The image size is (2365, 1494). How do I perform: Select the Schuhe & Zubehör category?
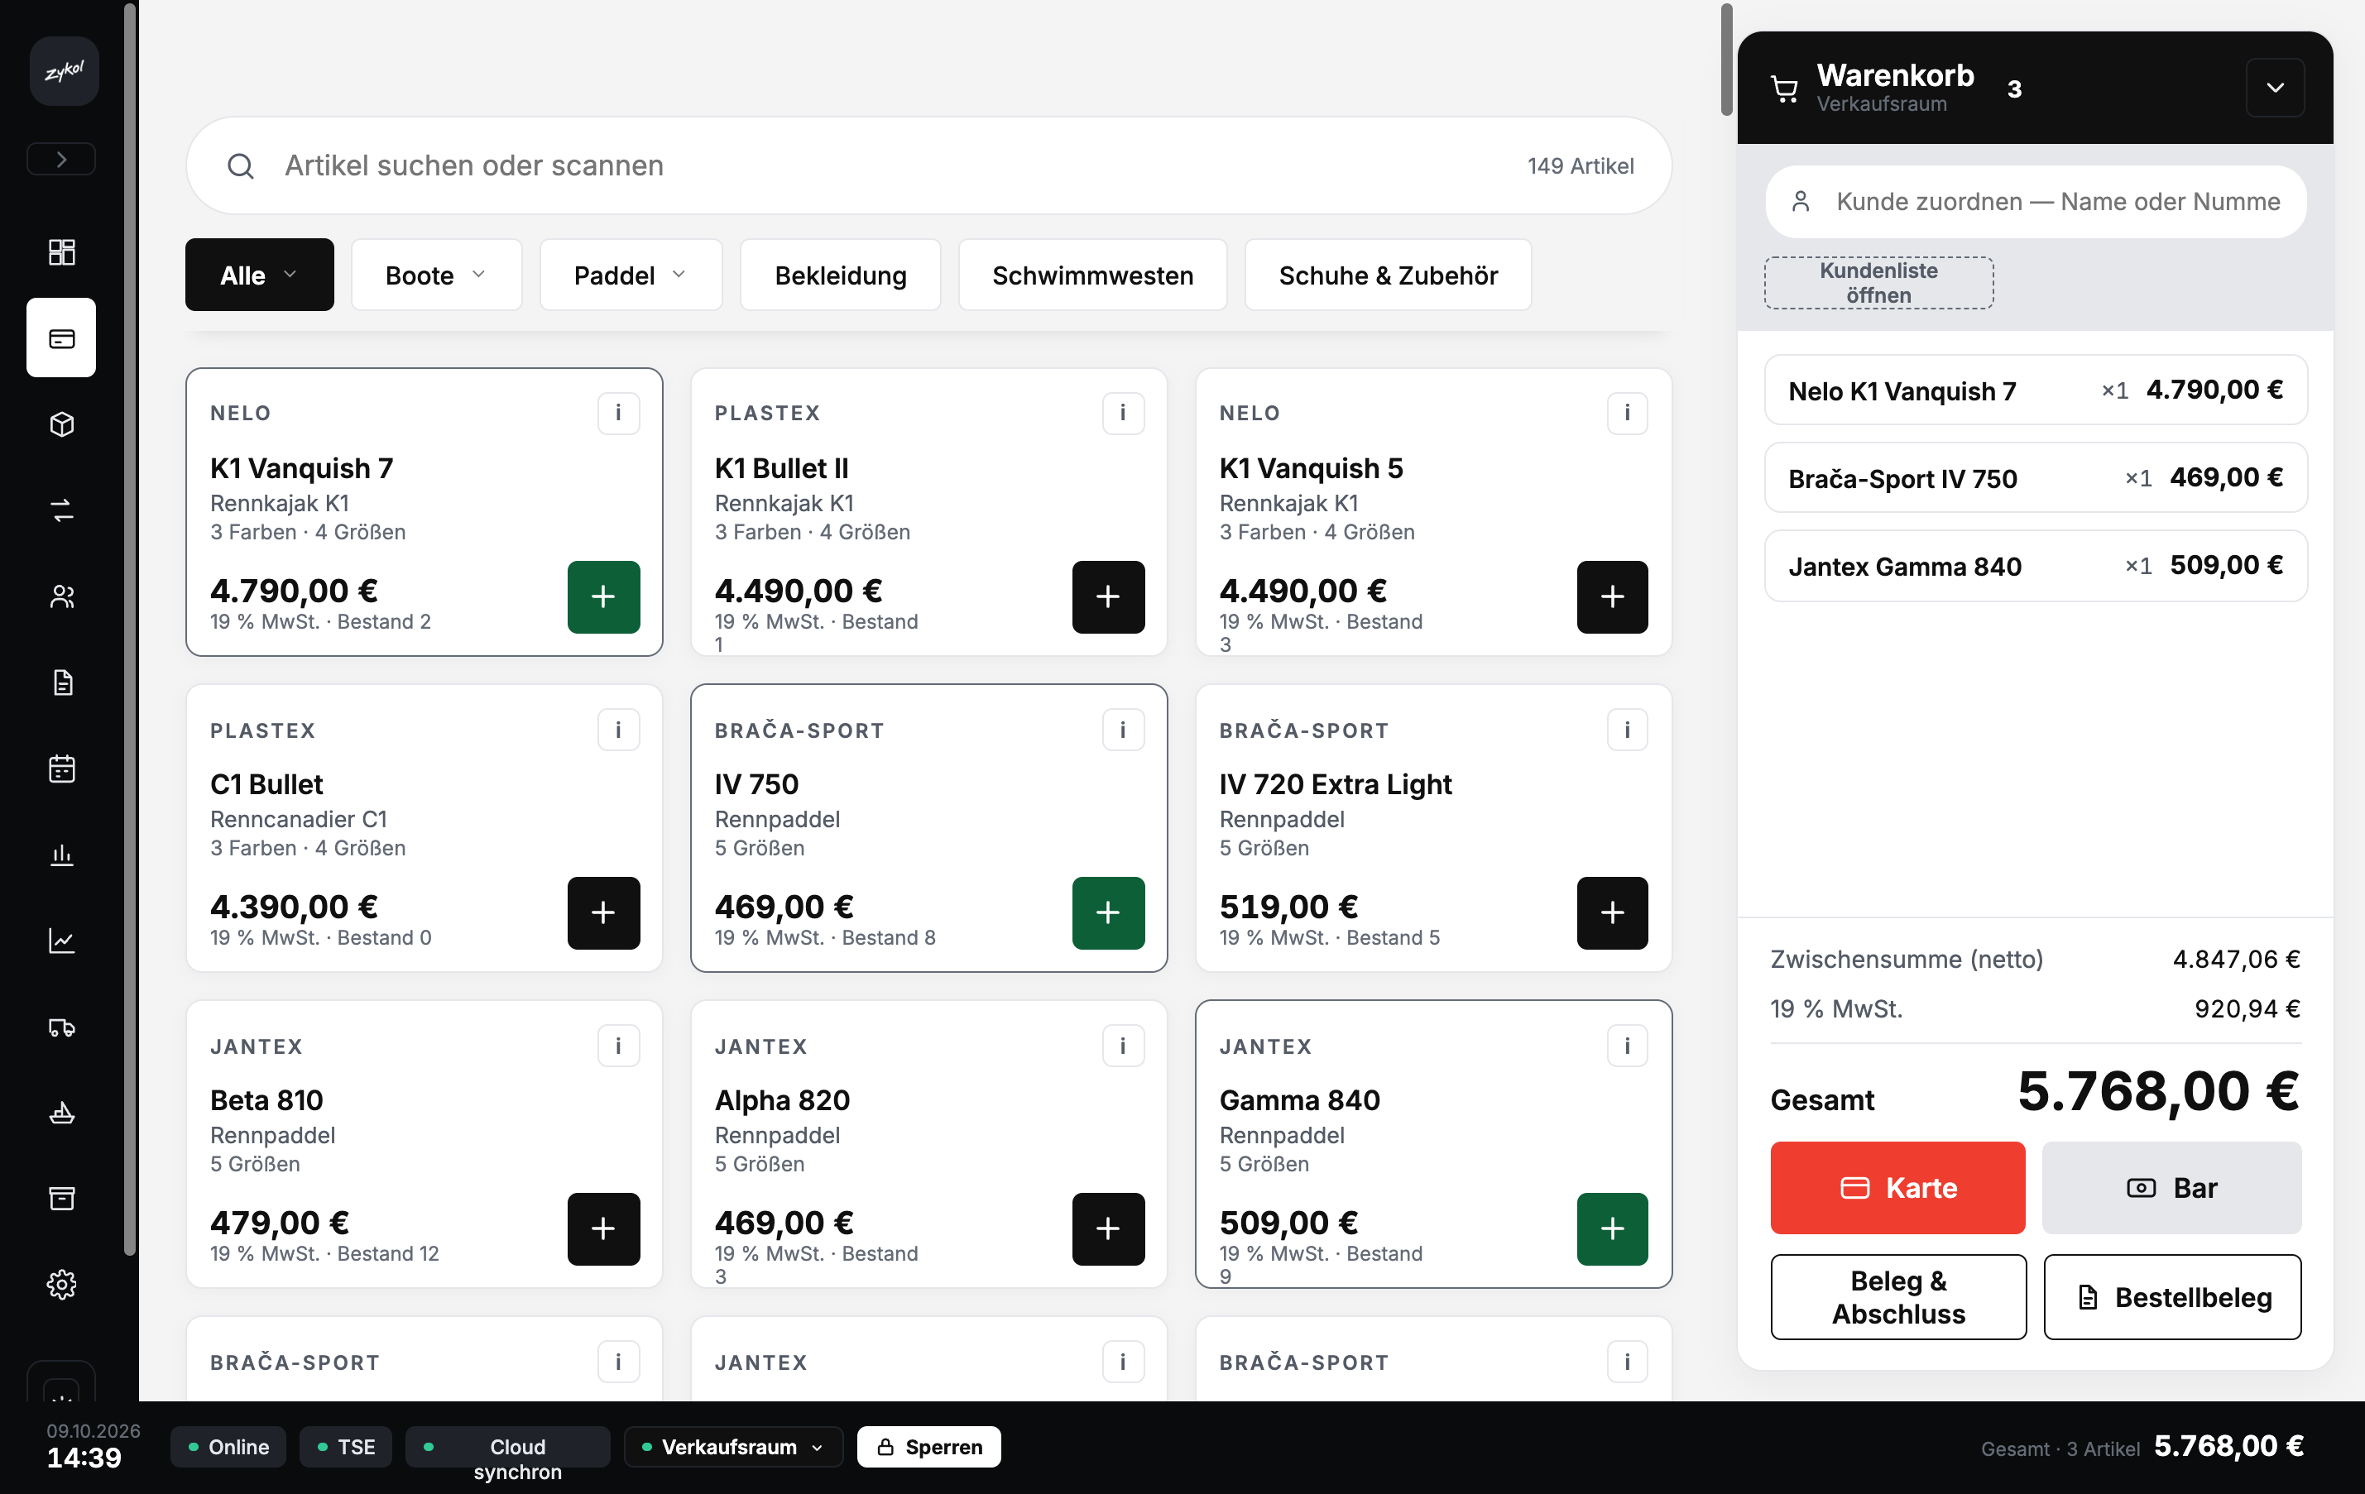pyautogui.click(x=1388, y=275)
